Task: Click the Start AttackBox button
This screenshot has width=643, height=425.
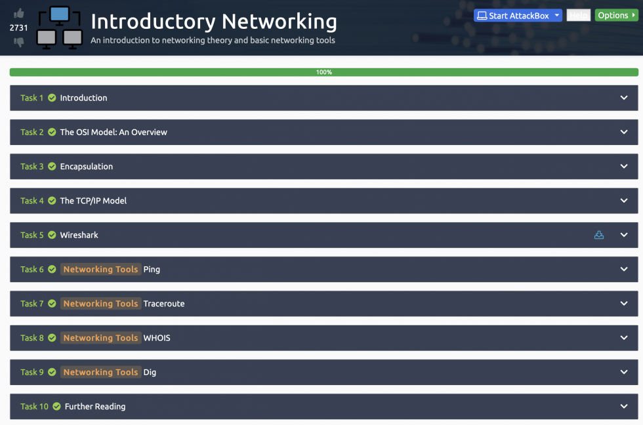Action: tap(518, 16)
